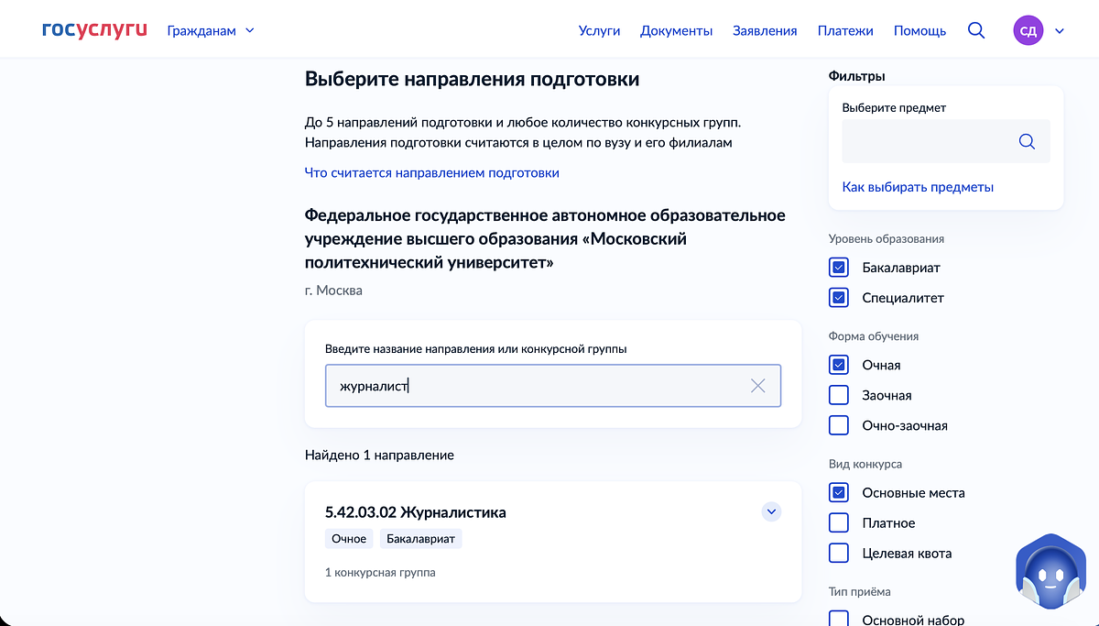The width and height of the screenshot is (1099, 626).
Task: Enable the Основной набор checkbox
Action: (839, 619)
